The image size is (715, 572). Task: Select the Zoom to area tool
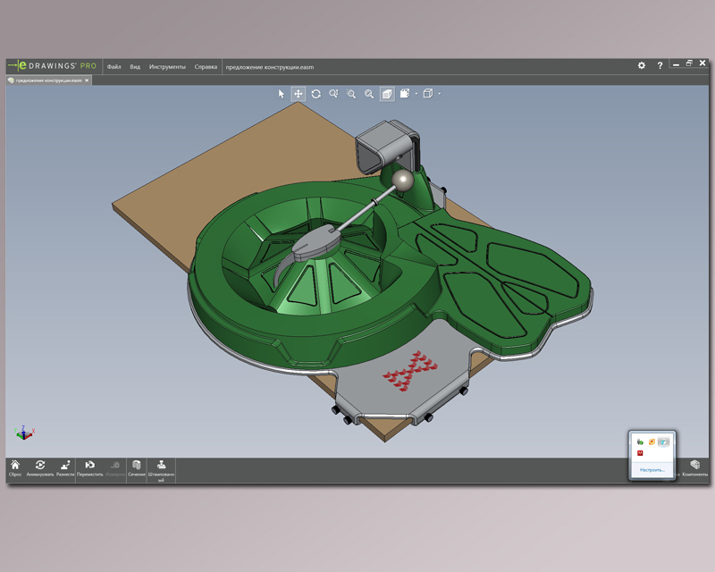(x=351, y=94)
